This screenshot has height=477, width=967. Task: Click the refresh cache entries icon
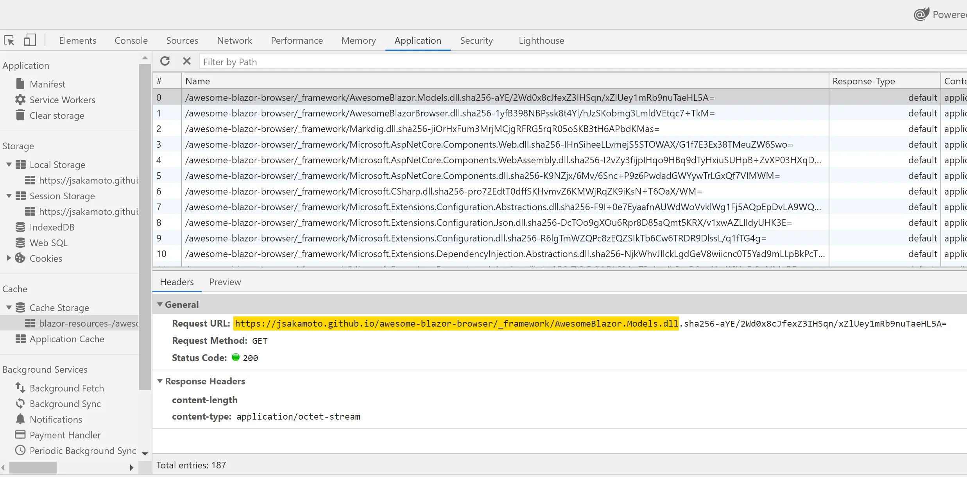coord(165,61)
